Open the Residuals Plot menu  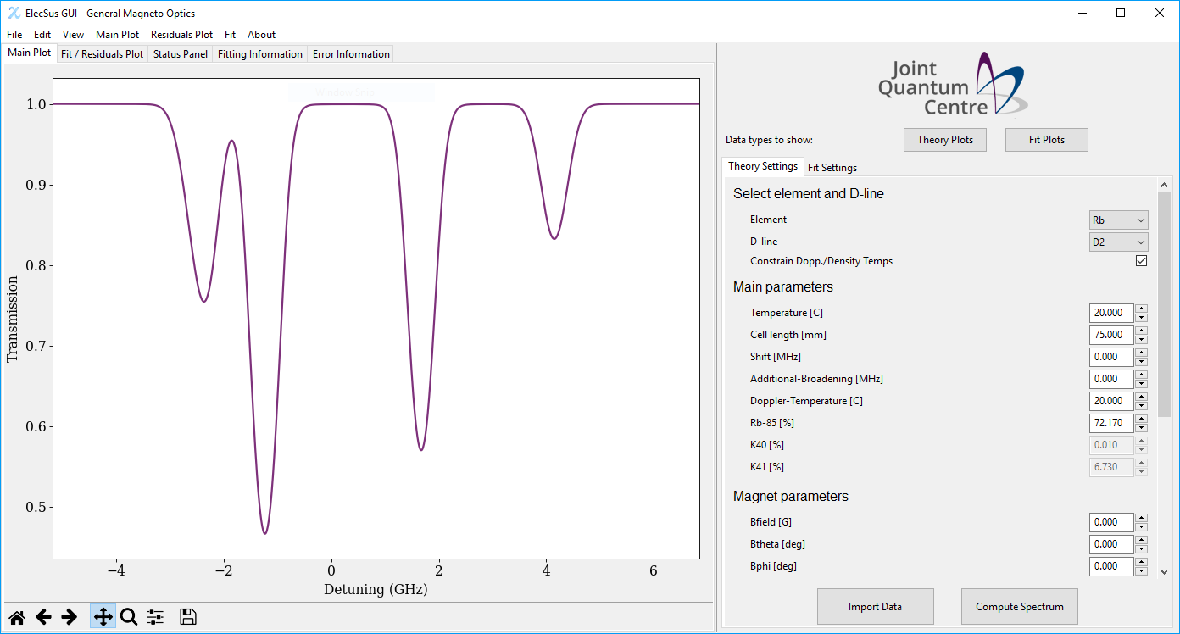[x=181, y=35]
